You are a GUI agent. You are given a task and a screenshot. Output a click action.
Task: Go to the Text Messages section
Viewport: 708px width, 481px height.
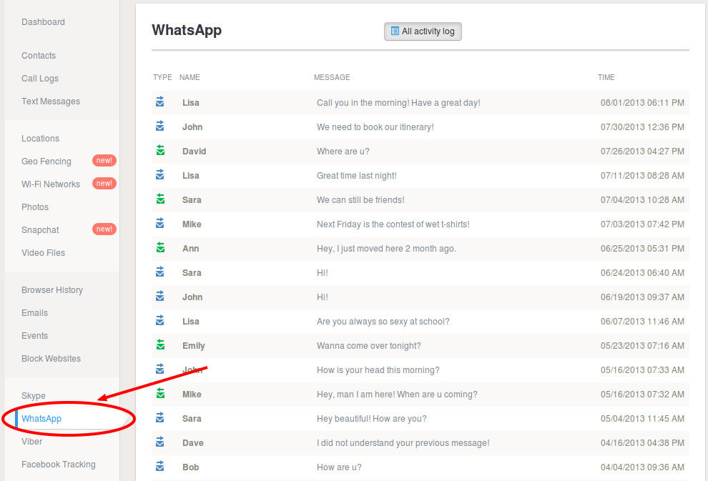pos(50,101)
